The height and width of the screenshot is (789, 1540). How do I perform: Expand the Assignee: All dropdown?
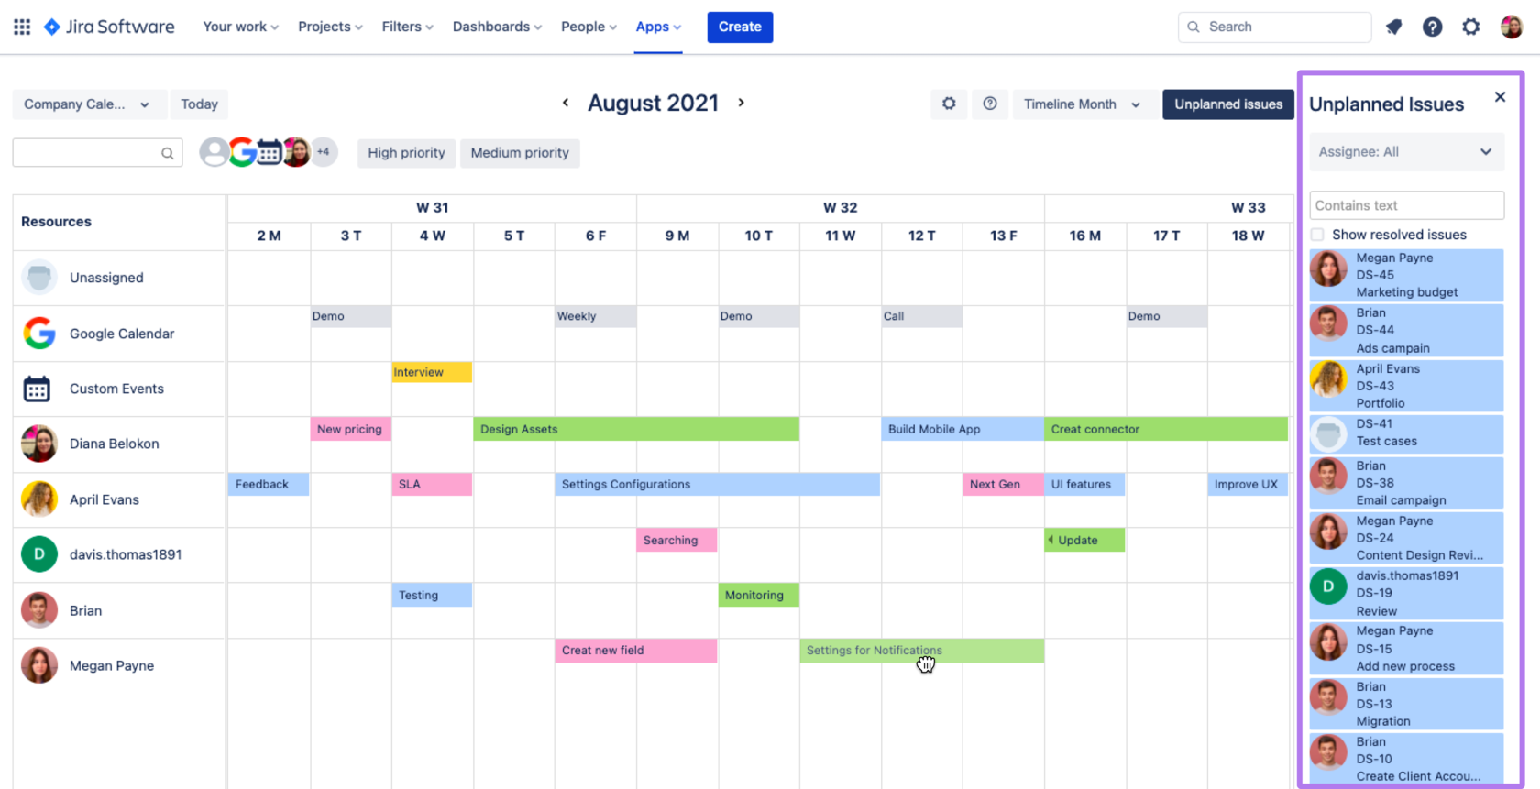(x=1406, y=152)
